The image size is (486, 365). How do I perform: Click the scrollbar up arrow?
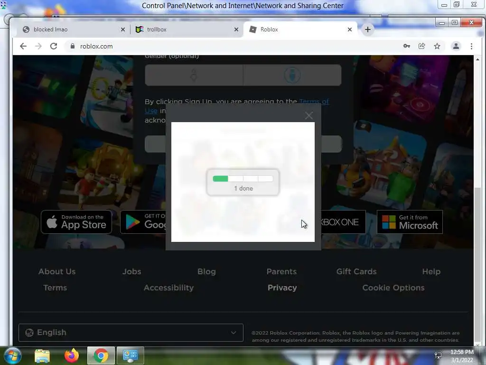(x=477, y=59)
